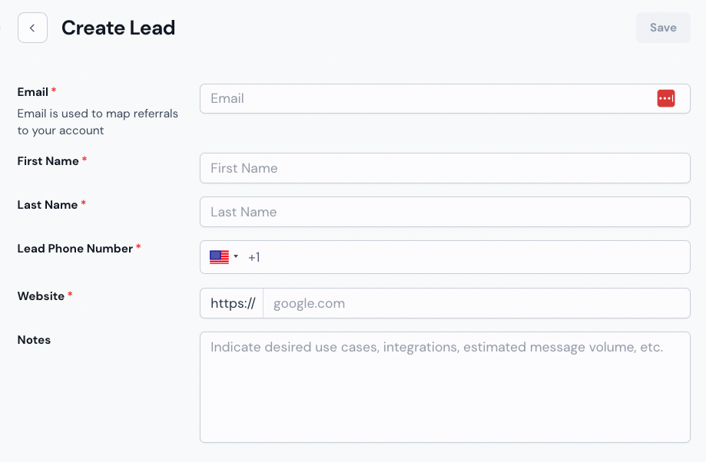Click the https:// prefix box
The height and width of the screenshot is (462, 706).
pos(232,303)
